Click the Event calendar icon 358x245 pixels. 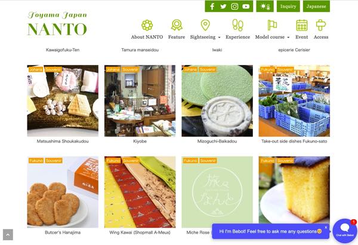pos(301,25)
